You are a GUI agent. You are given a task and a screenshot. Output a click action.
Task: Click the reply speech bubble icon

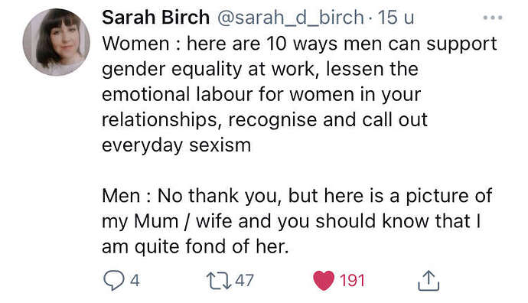pyautogui.click(x=114, y=281)
